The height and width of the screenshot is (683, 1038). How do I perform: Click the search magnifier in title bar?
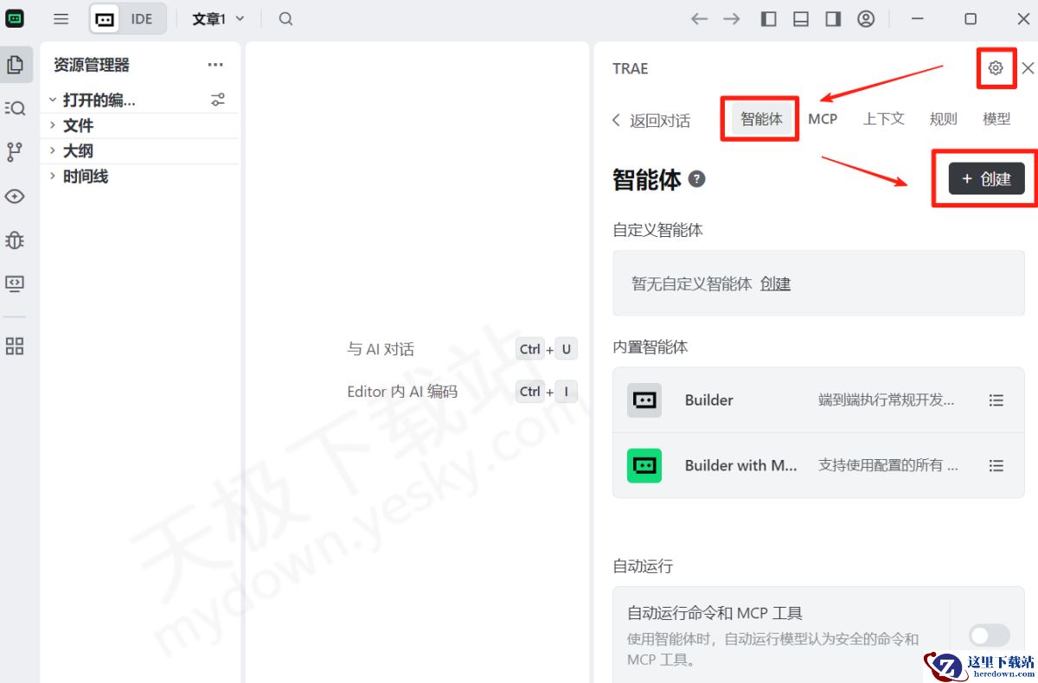[x=285, y=18]
